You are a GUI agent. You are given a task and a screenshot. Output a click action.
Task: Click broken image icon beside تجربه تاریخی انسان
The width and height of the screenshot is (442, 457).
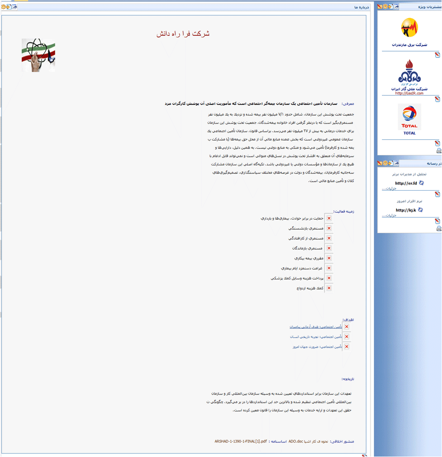pos(347,337)
